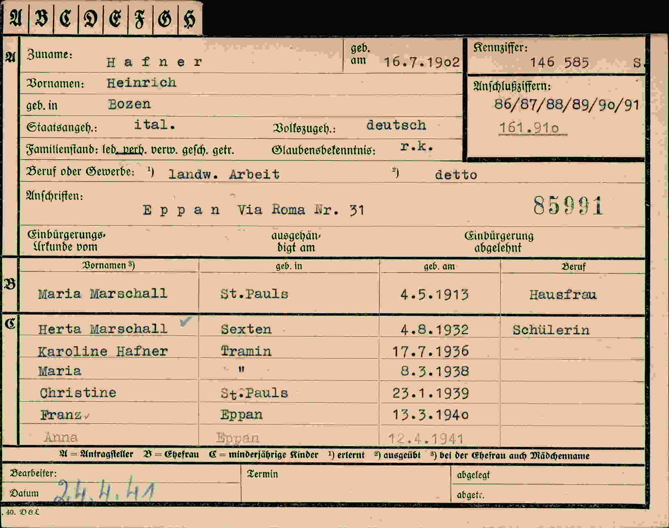The width and height of the screenshot is (669, 528).
Task: Click child name 'Christine'
Action: [78, 393]
